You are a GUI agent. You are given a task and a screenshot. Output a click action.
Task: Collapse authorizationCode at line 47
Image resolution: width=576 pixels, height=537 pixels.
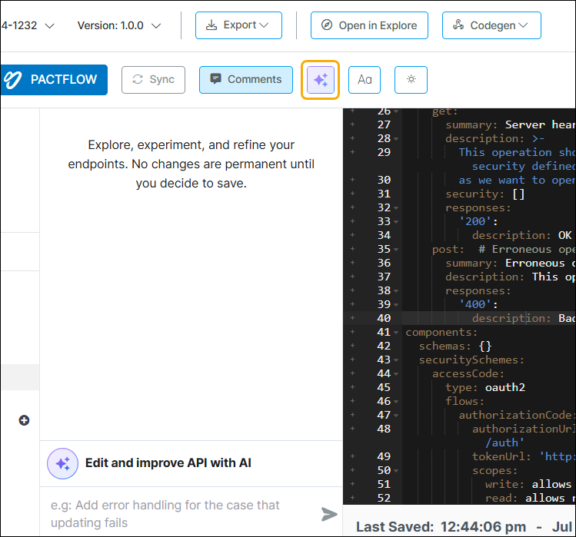pyautogui.click(x=396, y=416)
